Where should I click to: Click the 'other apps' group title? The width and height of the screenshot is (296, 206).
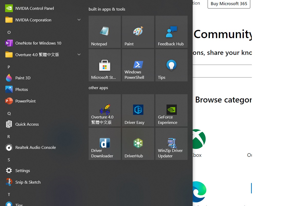pyautogui.click(x=98, y=88)
